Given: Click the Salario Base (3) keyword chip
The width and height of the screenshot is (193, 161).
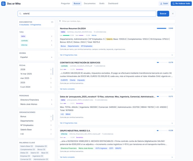Looking at the screenshot, I should pos(26,146).
